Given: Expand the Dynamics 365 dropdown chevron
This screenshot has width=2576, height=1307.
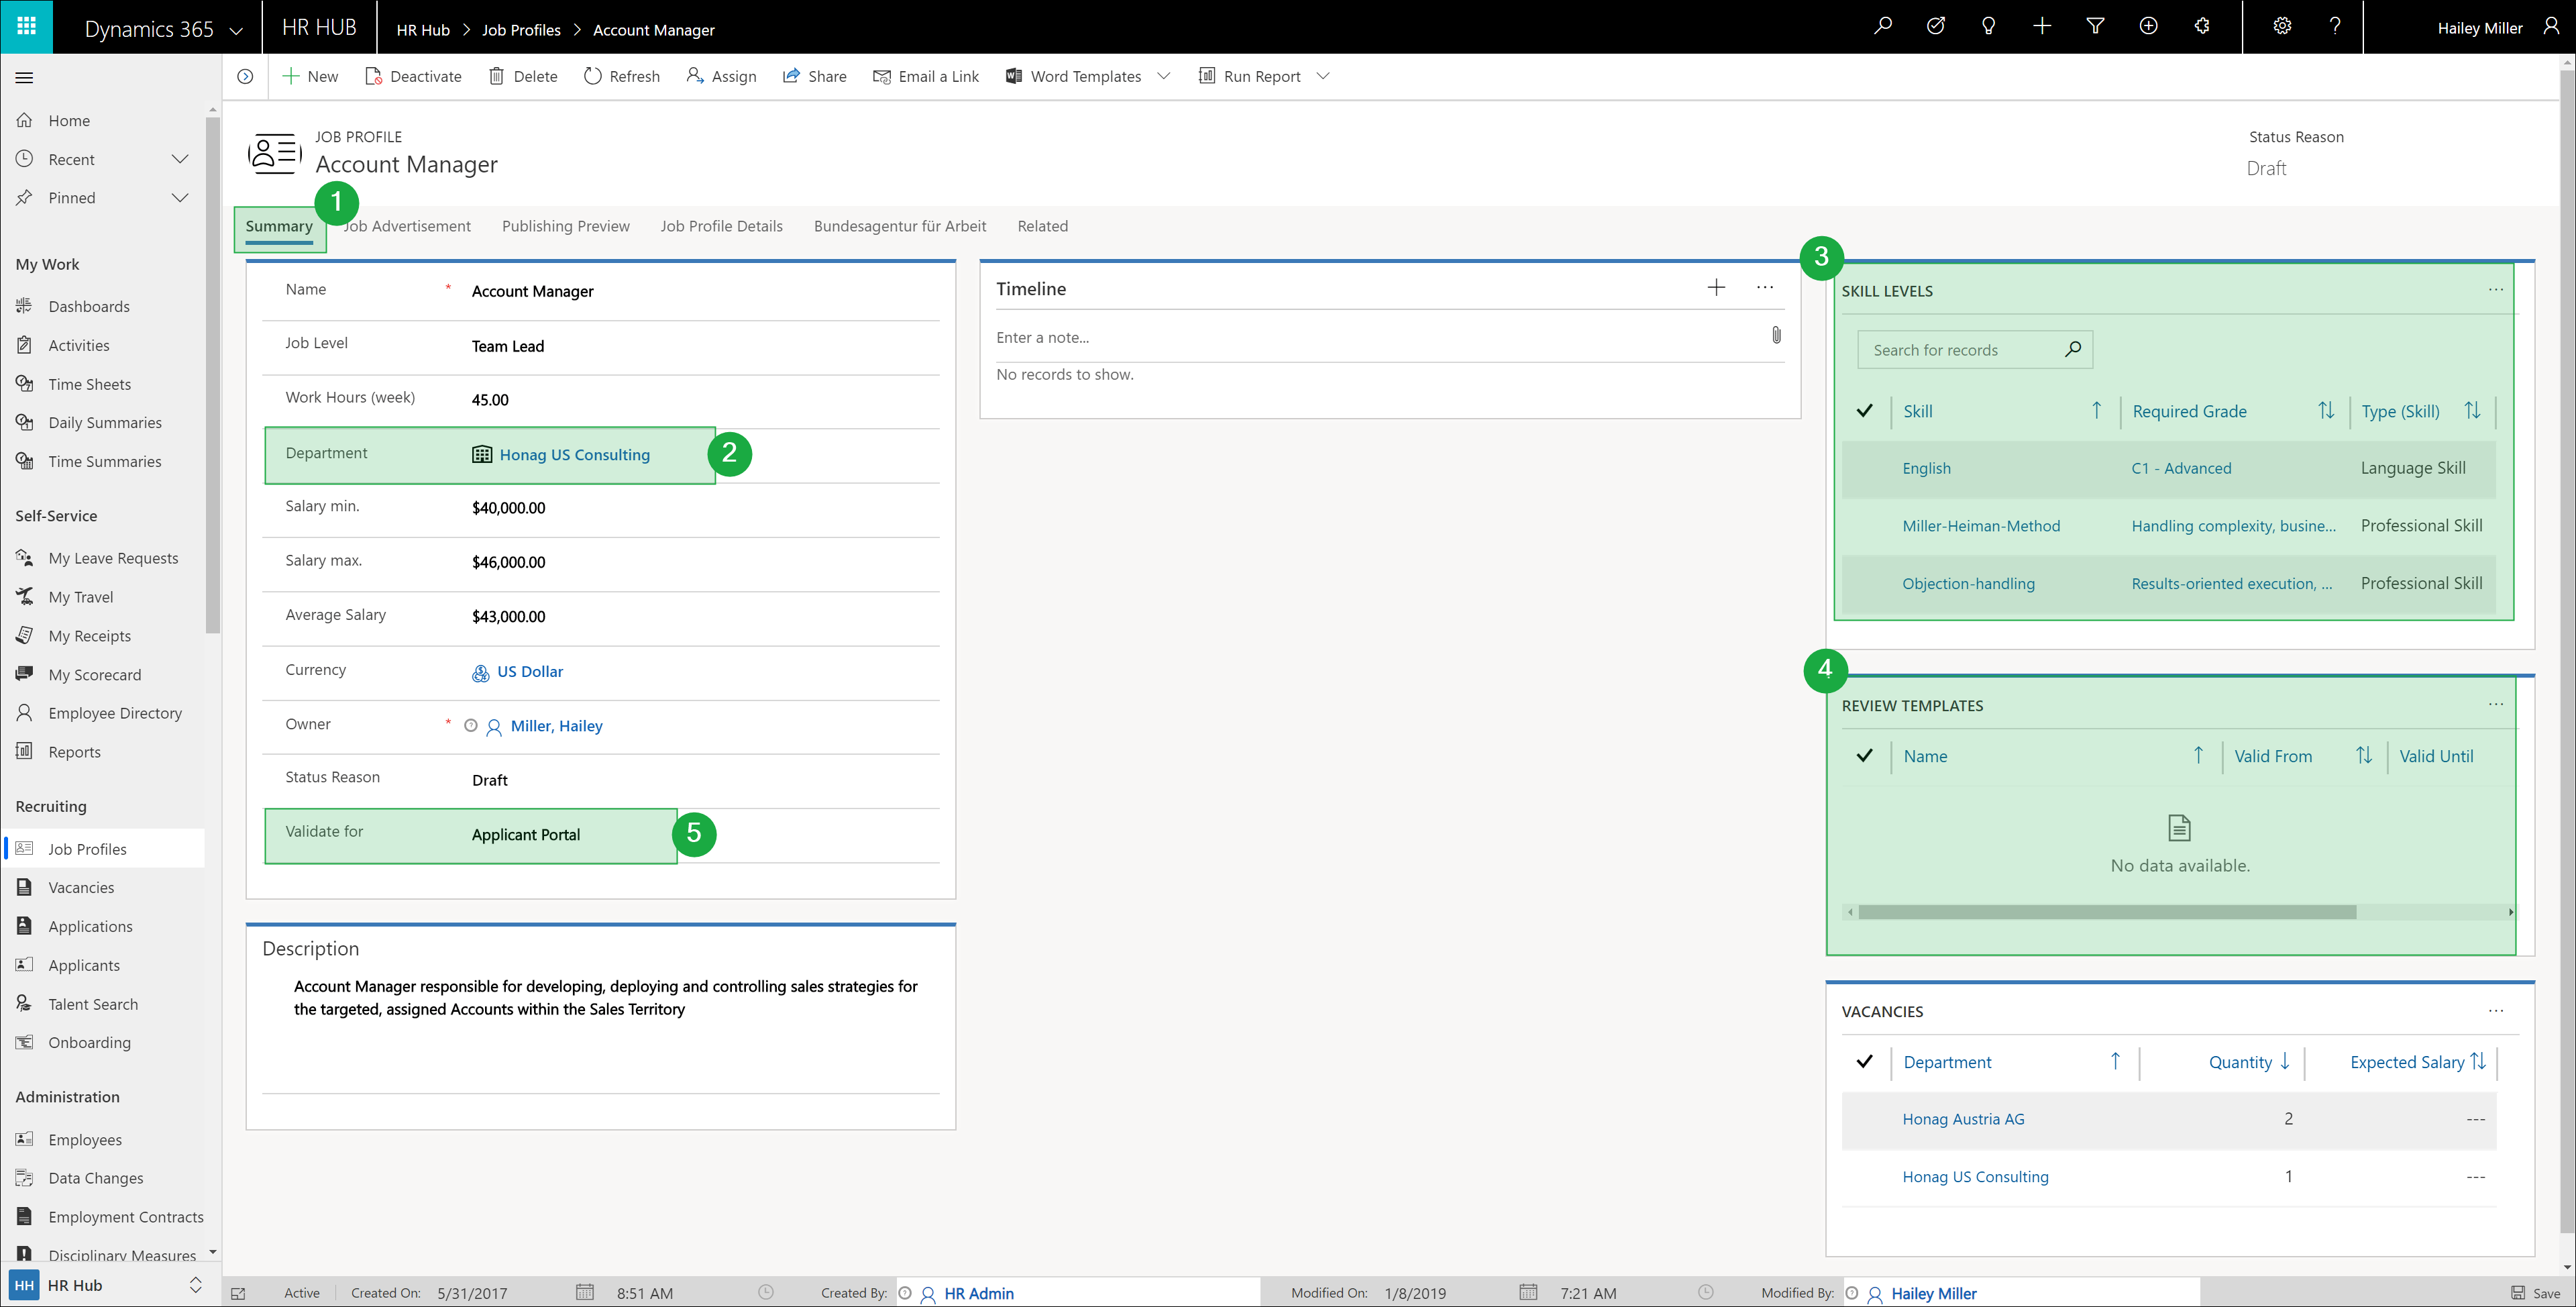Looking at the screenshot, I should click(236, 30).
